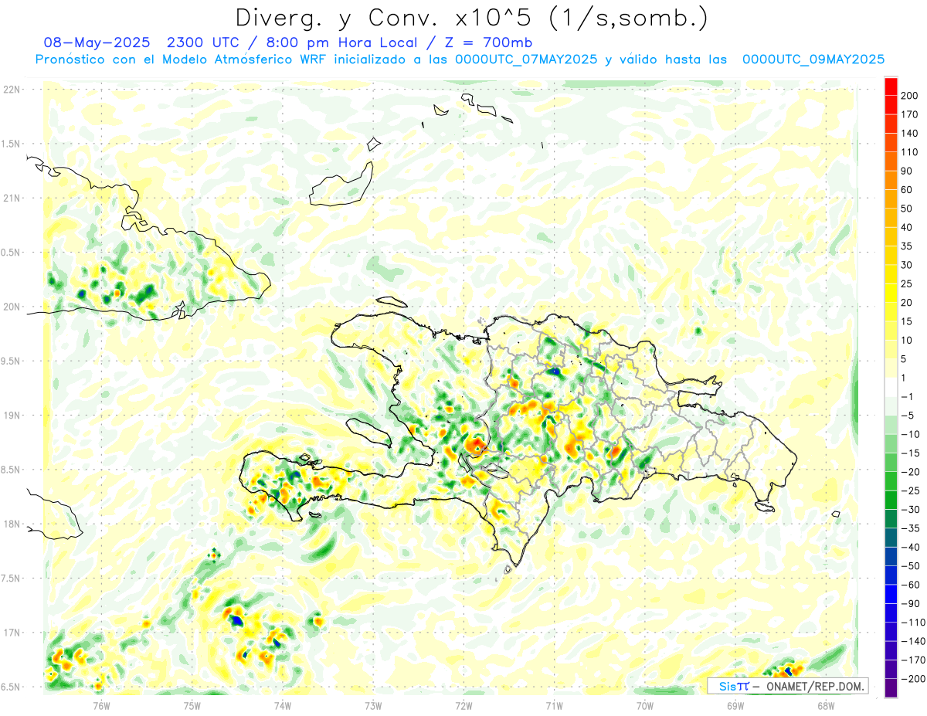Click the red colorbar segment above the 200 label
This screenshot has width=927, height=716.
coord(891,86)
